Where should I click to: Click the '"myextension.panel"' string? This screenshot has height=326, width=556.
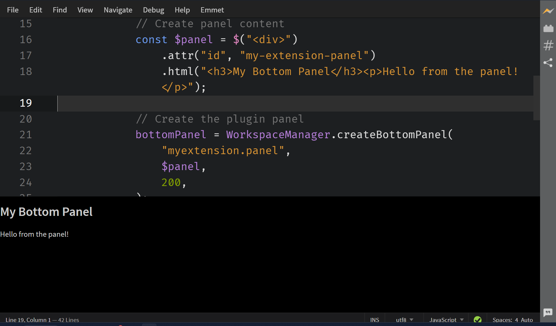223,150
